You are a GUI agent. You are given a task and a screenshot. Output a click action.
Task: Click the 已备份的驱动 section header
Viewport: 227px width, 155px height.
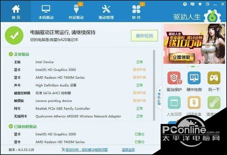[x=23, y=126]
